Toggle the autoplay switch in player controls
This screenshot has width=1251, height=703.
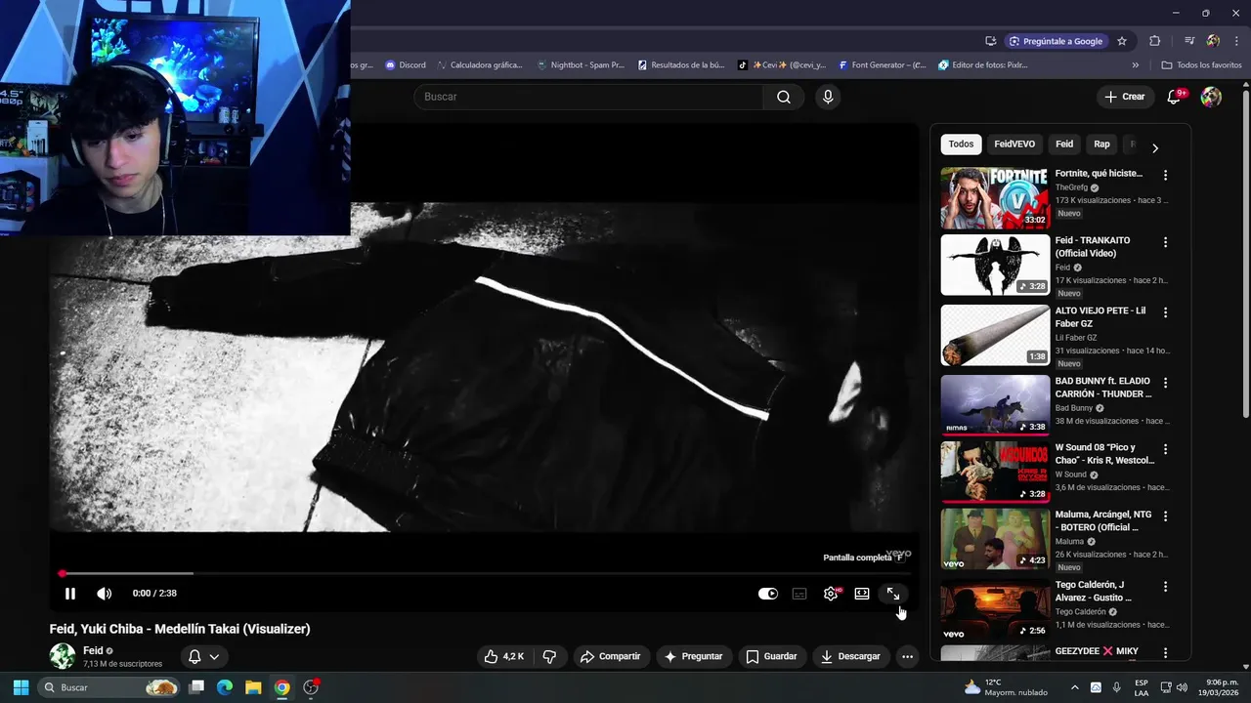[768, 594]
